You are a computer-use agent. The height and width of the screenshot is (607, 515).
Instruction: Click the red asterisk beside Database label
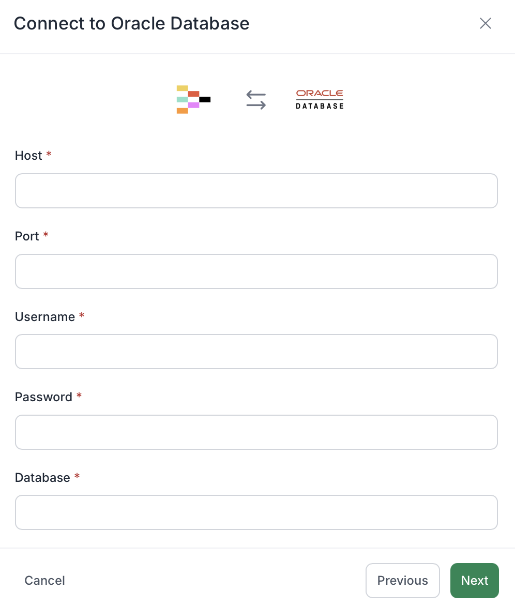point(77,476)
